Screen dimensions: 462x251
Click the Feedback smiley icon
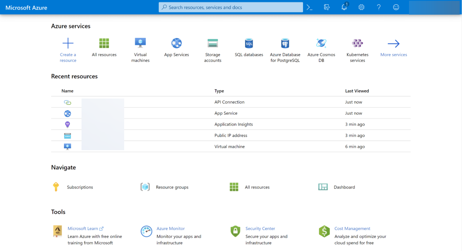396,7
